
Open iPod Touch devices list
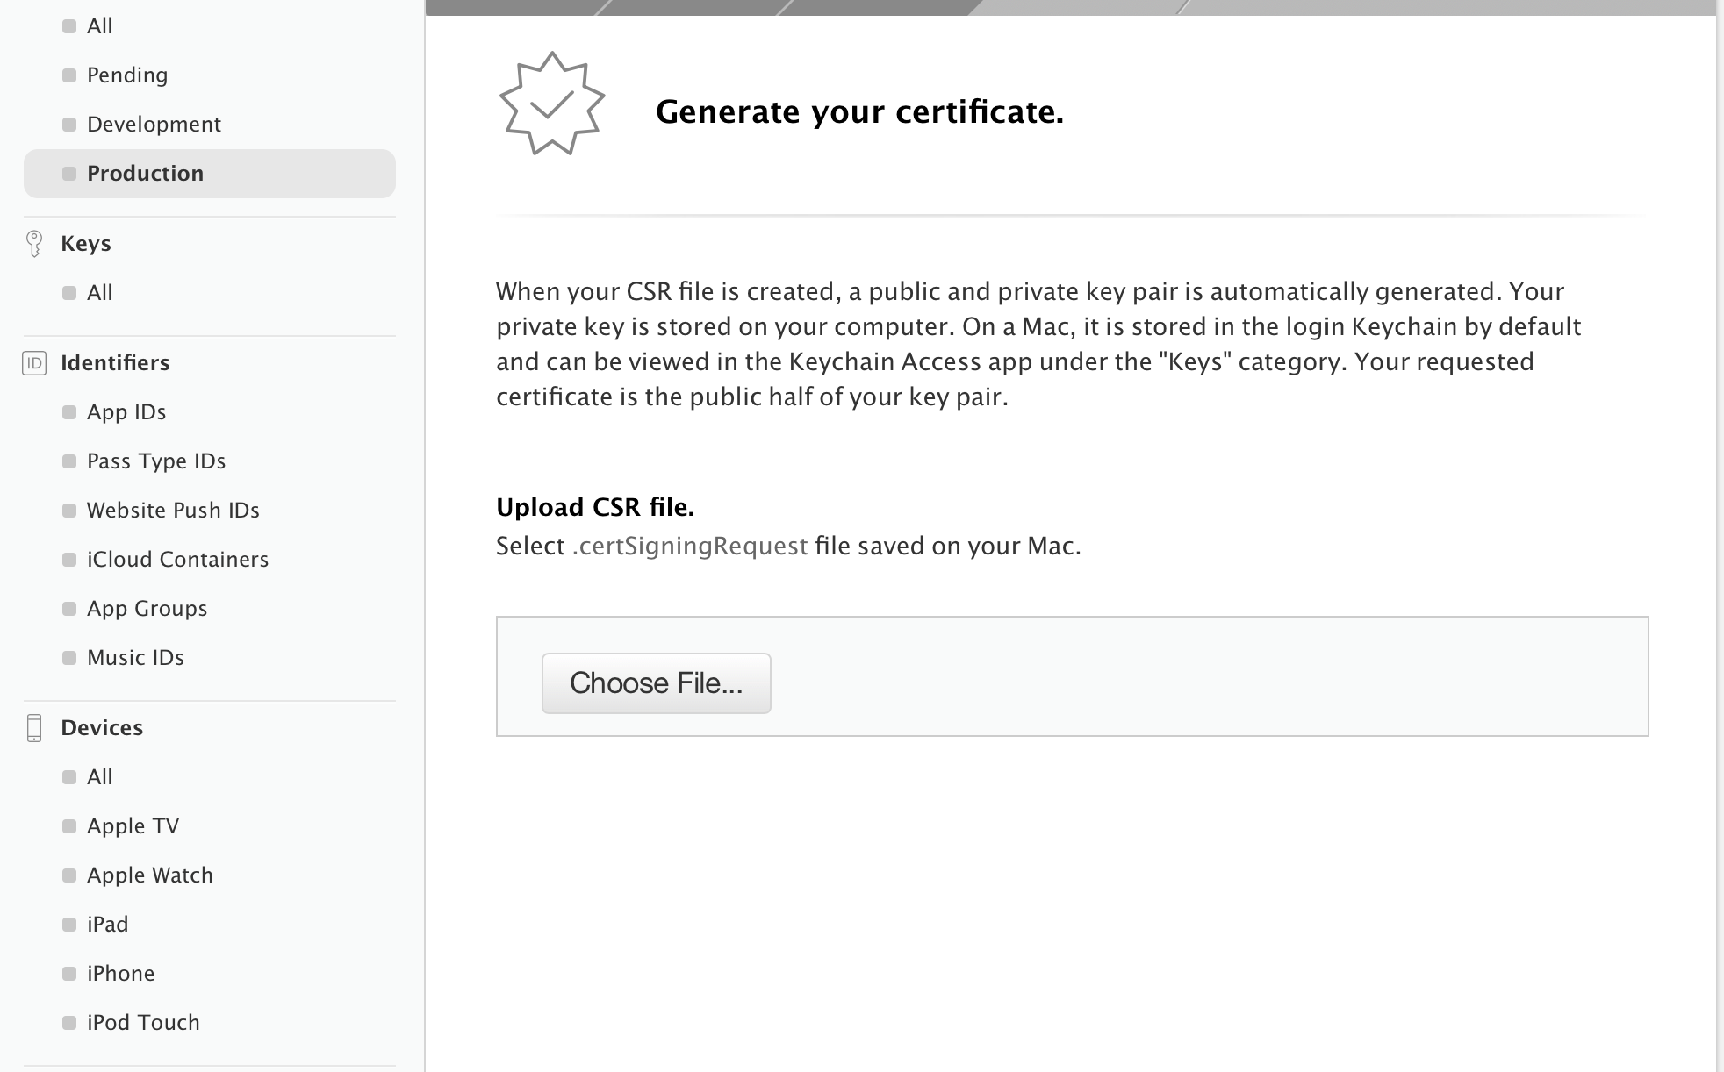pyautogui.click(x=143, y=1023)
